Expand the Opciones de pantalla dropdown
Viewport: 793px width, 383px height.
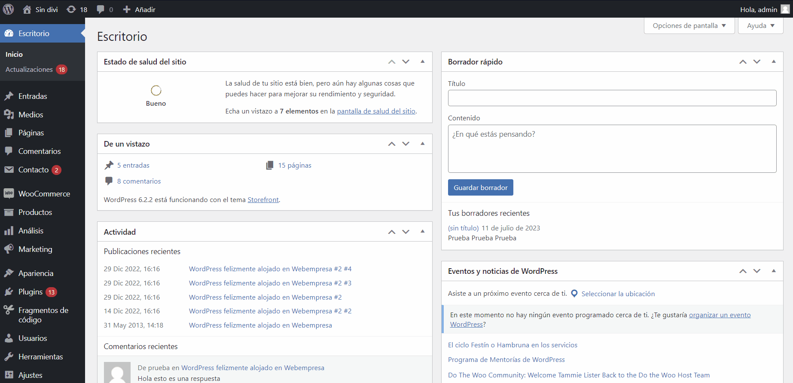tap(689, 26)
